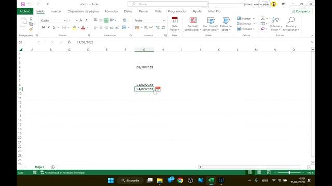Click the Cut scissors icon
This screenshot has width=332, height=186.
coord(31,19)
